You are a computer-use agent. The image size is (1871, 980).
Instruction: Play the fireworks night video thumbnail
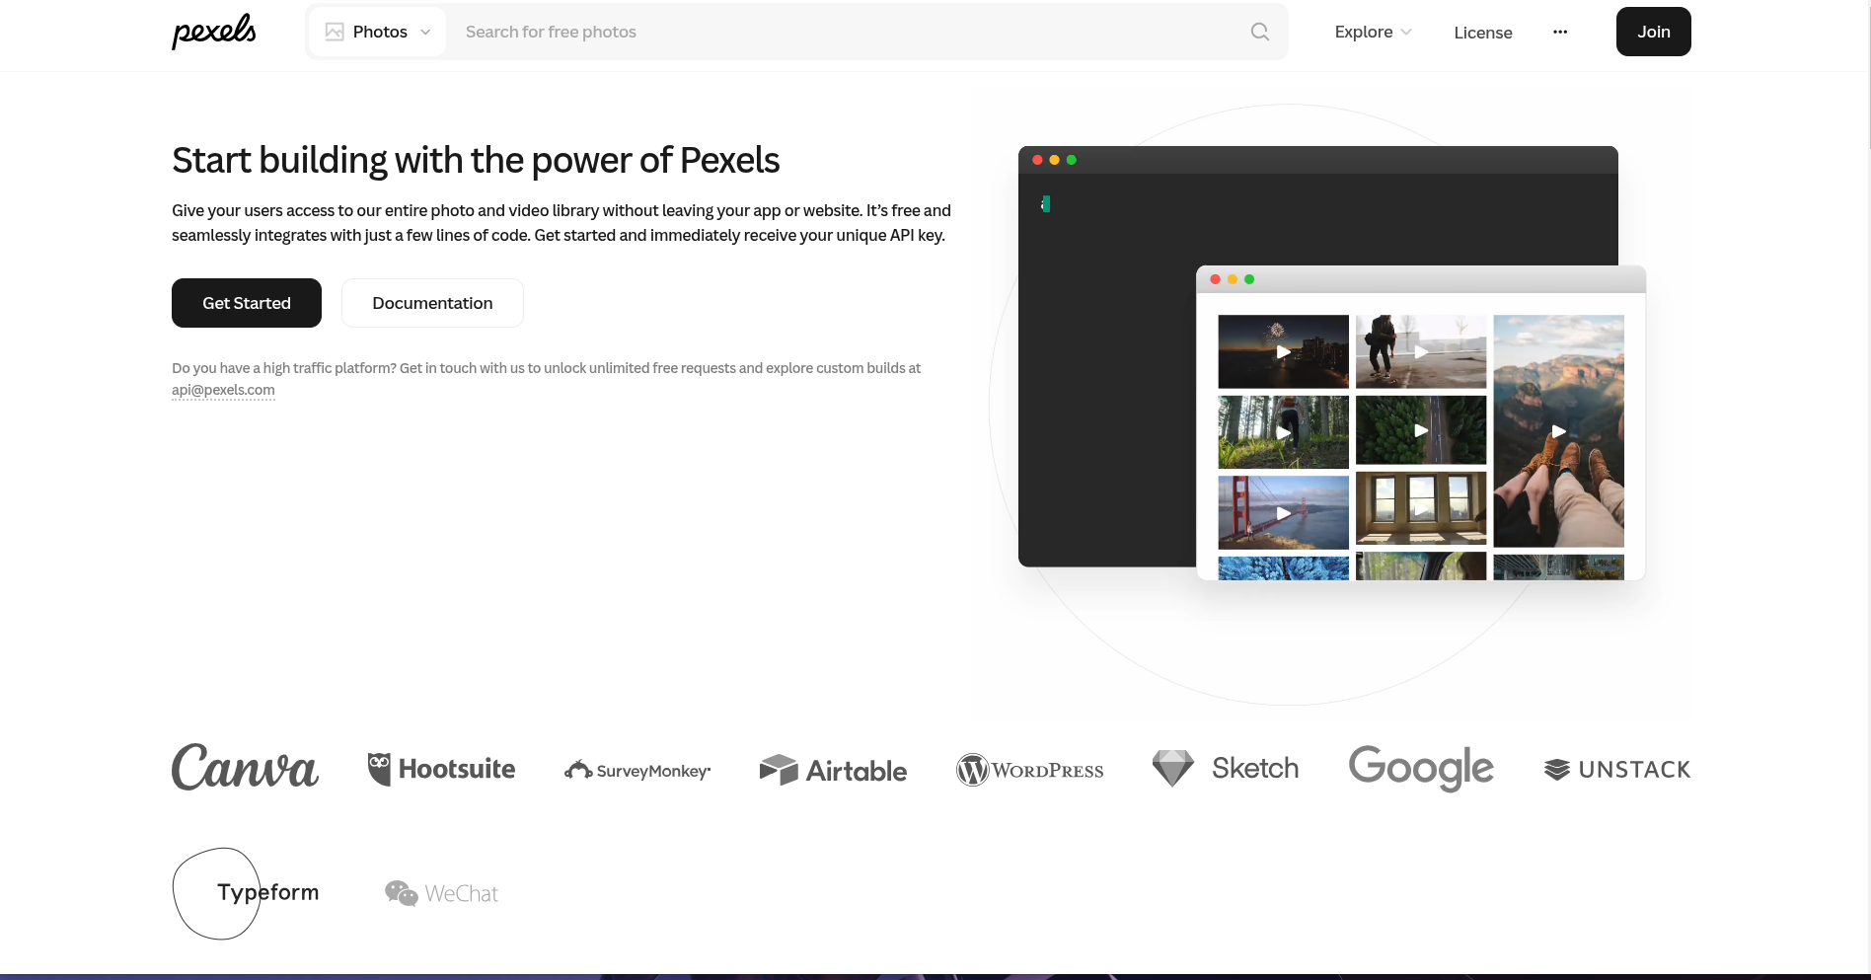point(1283,351)
